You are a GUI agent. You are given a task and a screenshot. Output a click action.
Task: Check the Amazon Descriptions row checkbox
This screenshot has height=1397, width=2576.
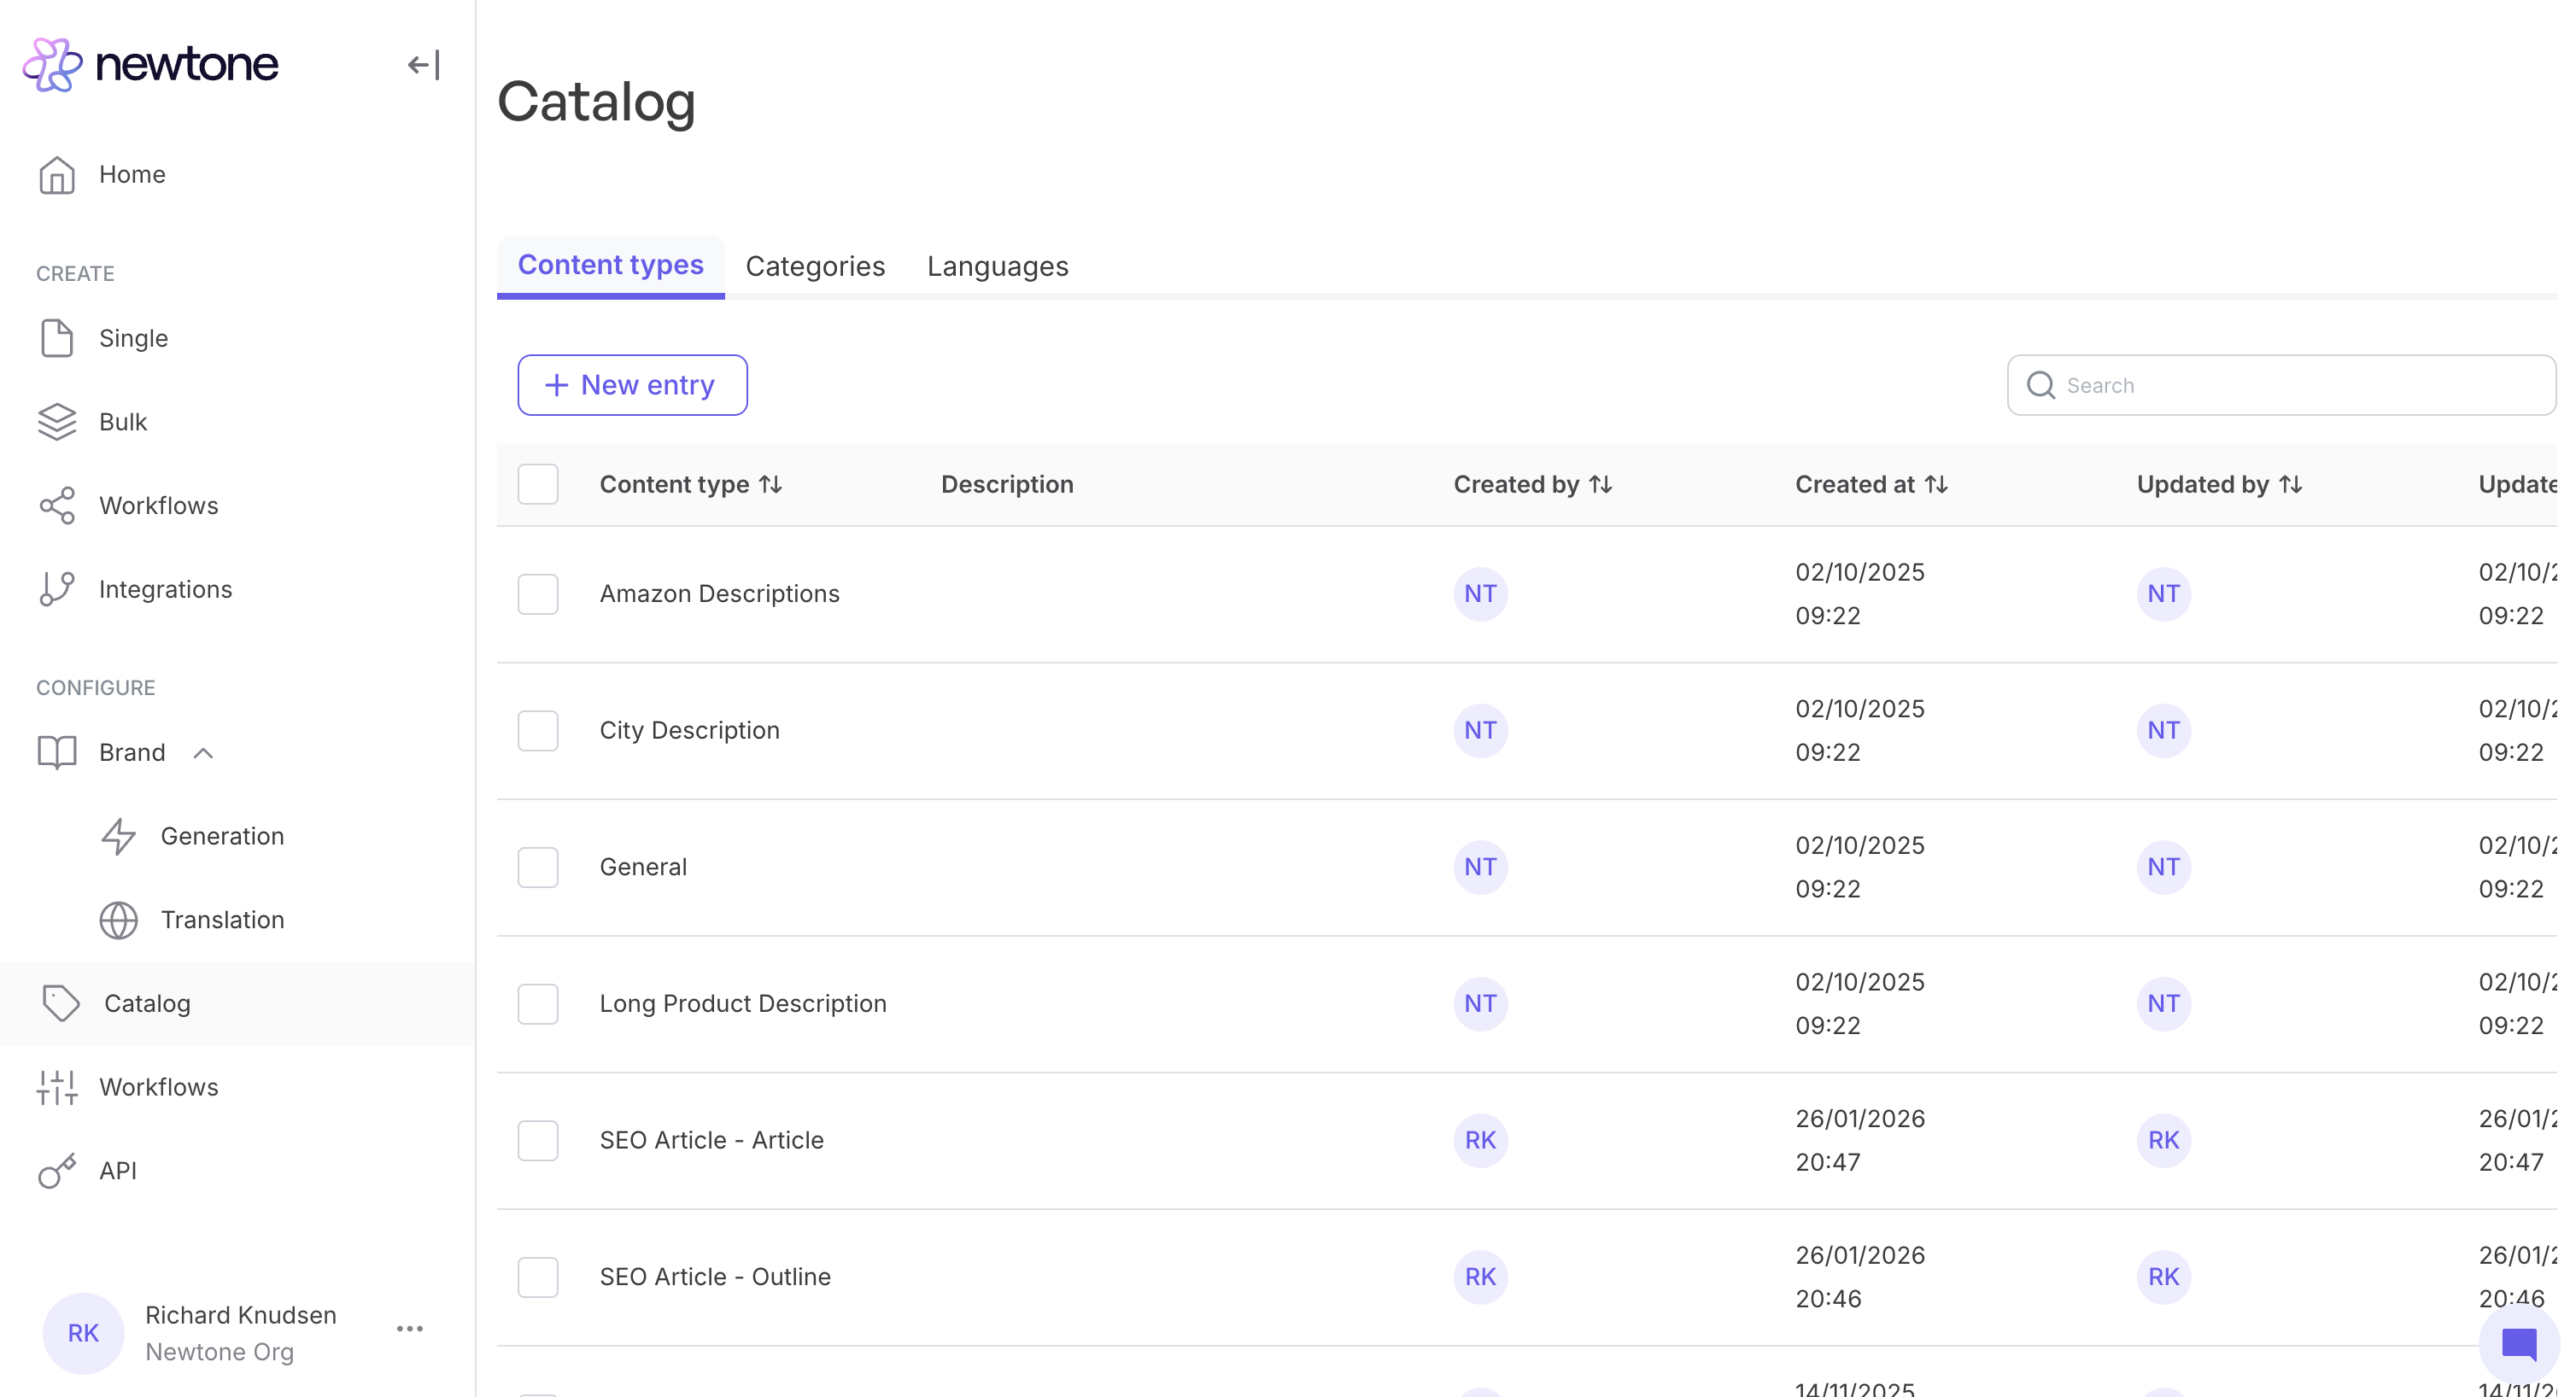pos(538,594)
